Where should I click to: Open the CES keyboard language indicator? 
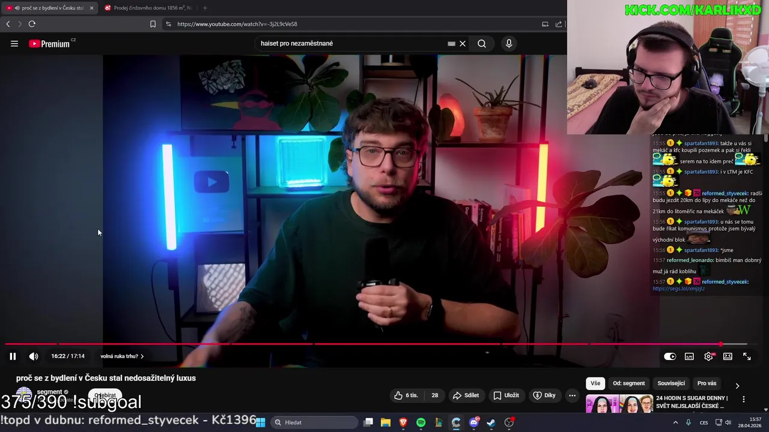coord(704,422)
